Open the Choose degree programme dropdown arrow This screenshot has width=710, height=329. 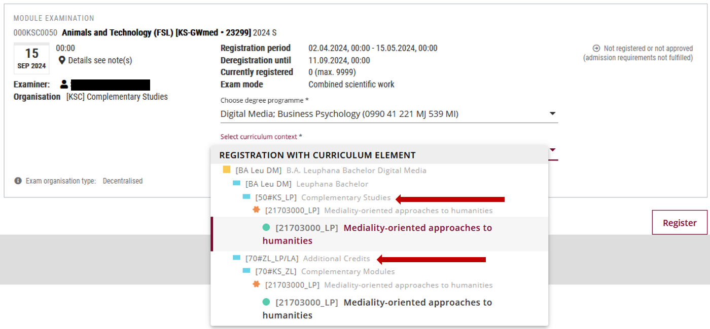click(x=553, y=114)
